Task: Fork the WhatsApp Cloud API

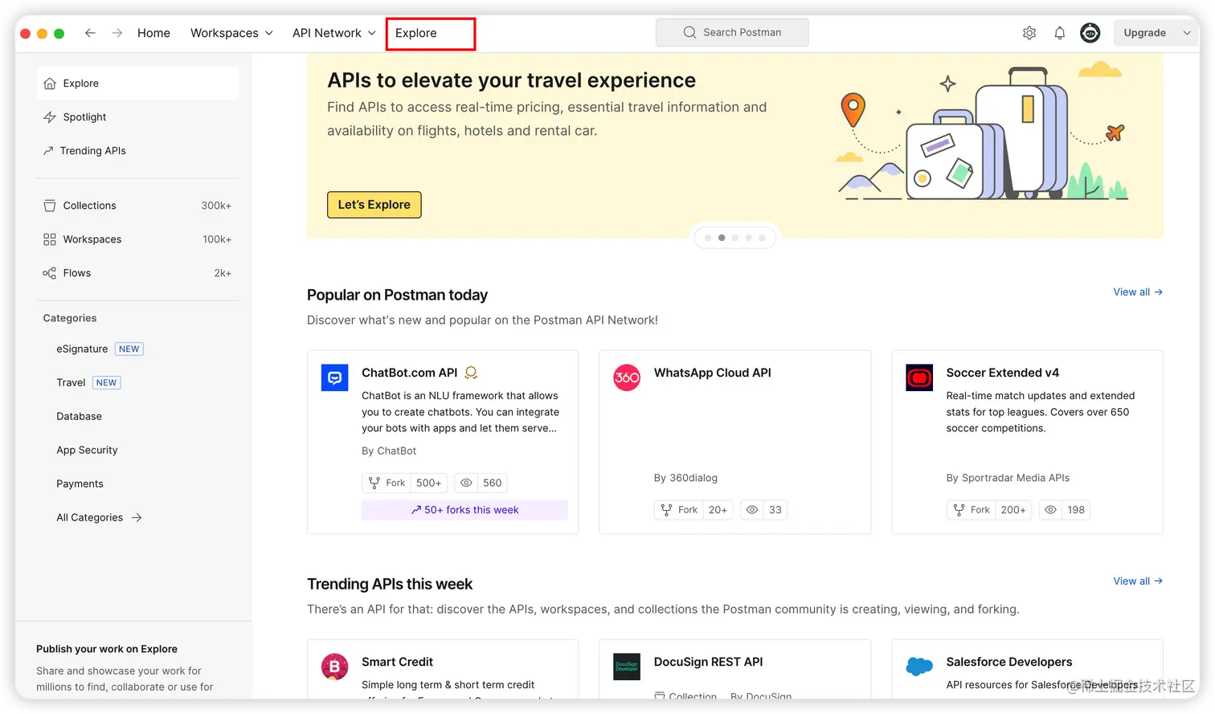Action: pos(680,510)
